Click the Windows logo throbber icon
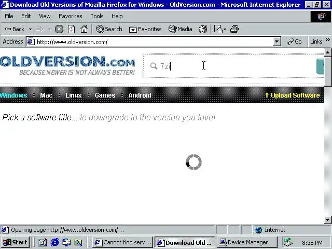The width and height of the screenshot is (332, 249). (321, 16)
